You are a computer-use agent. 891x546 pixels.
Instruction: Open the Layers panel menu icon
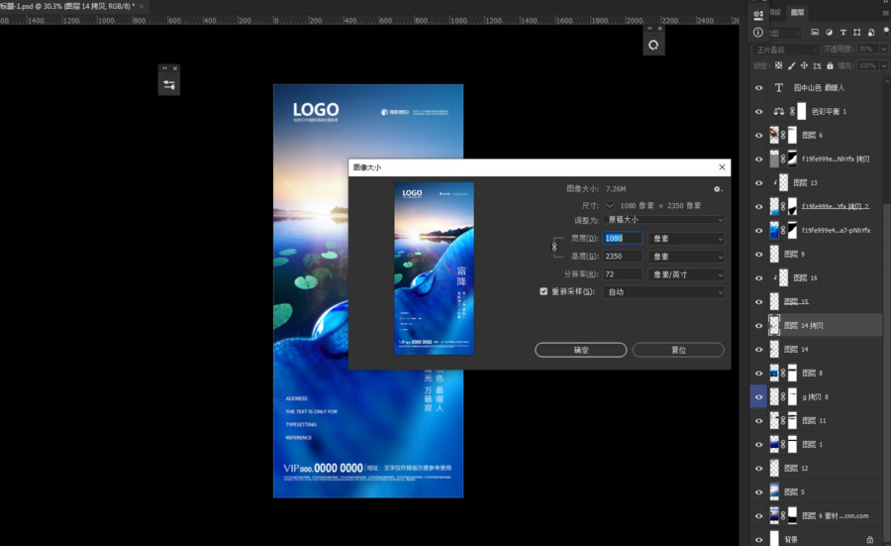pos(886,12)
